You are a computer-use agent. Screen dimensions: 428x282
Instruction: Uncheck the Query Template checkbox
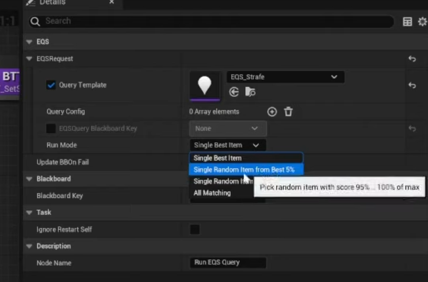click(51, 85)
